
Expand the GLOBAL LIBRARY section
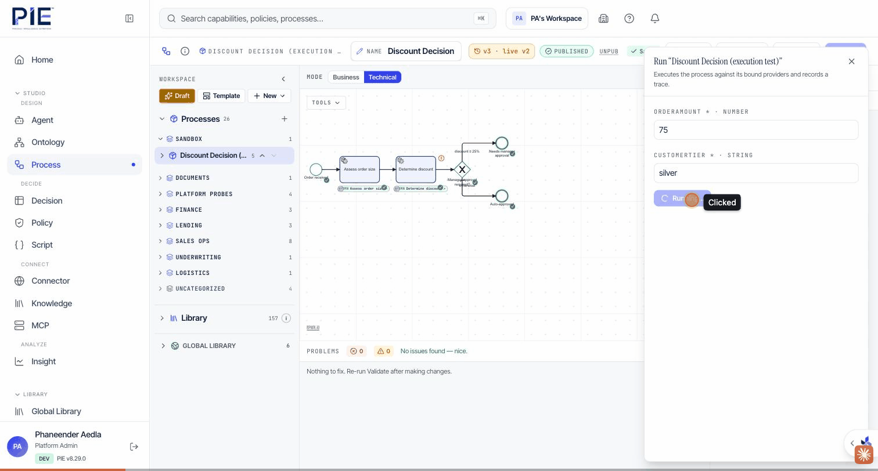163,346
